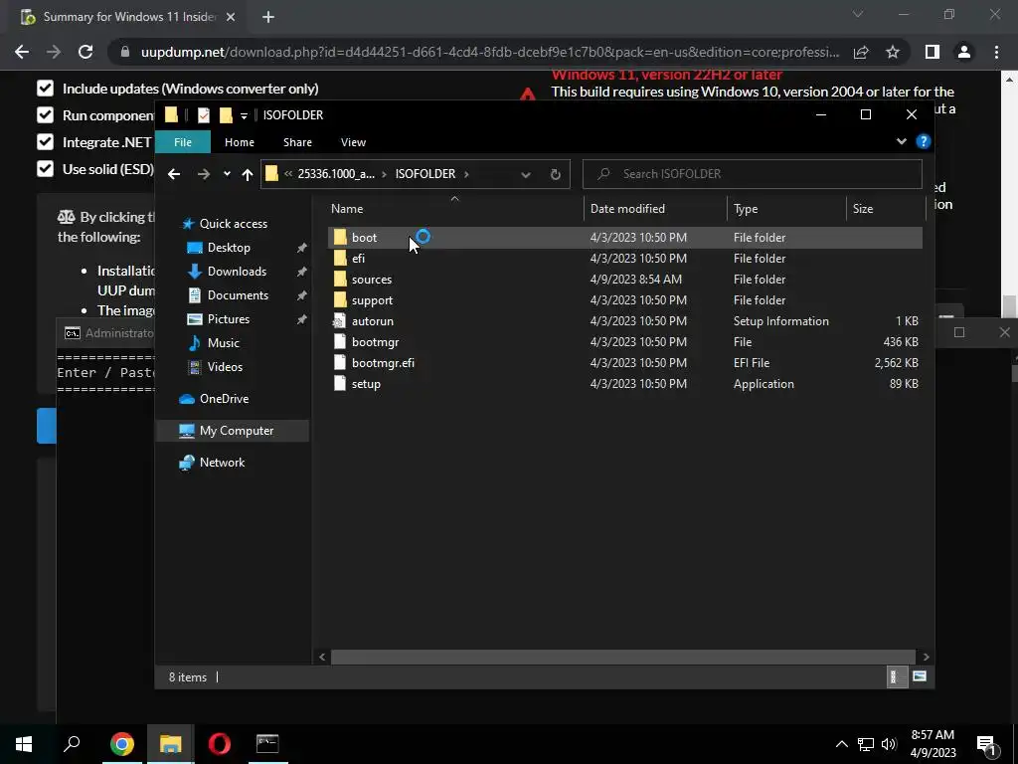Open Chrome profile icon

(964, 52)
